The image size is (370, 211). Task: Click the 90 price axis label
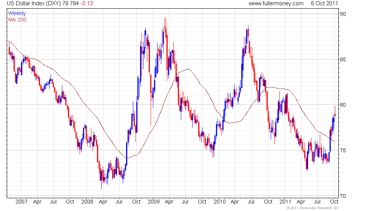[x=343, y=14]
